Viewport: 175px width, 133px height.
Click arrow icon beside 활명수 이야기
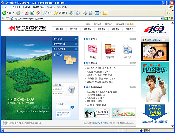tap(76, 44)
